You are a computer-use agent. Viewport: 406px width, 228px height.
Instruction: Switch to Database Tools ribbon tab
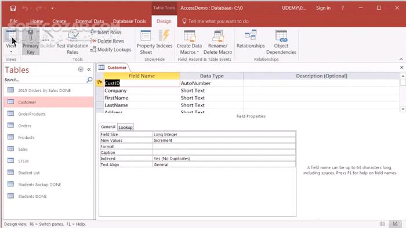pos(129,21)
